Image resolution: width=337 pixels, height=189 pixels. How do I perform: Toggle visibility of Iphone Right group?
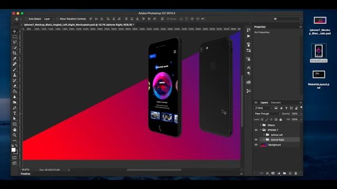(256, 140)
